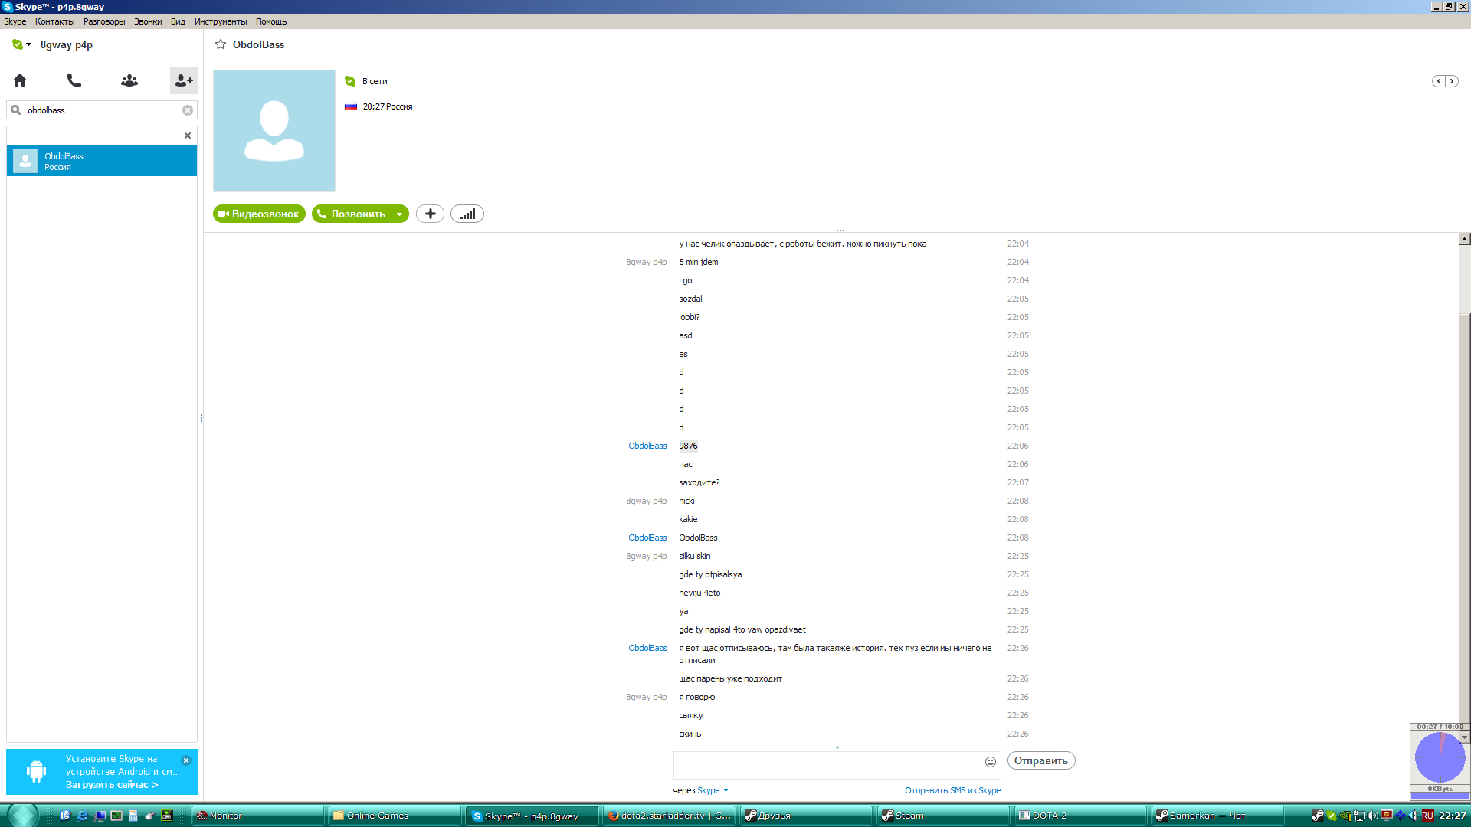
Task: Click the ObdolBass sender name at 22:06
Action: [647, 446]
